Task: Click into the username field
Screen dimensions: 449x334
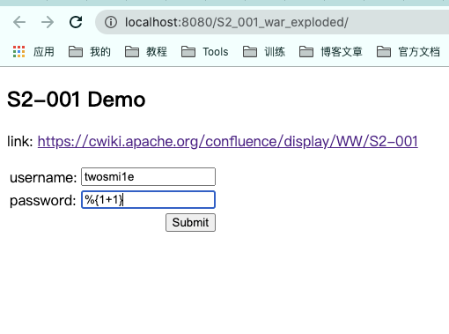Action: point(148,177)
